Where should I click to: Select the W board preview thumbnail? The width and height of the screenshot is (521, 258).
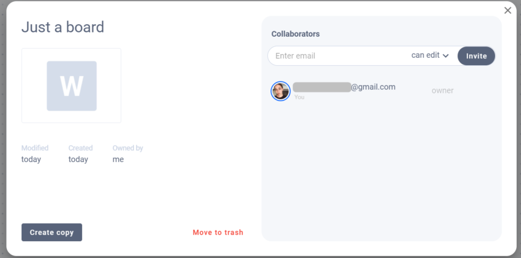tap(72, 86)
